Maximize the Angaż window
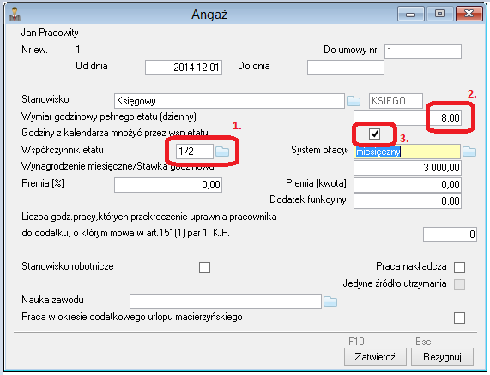This screenshot has height=375, width=490. [x=439, y=14]
